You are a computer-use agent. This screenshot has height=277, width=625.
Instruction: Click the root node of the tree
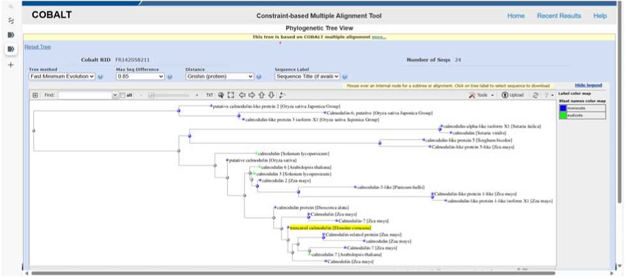coord(33,131)
